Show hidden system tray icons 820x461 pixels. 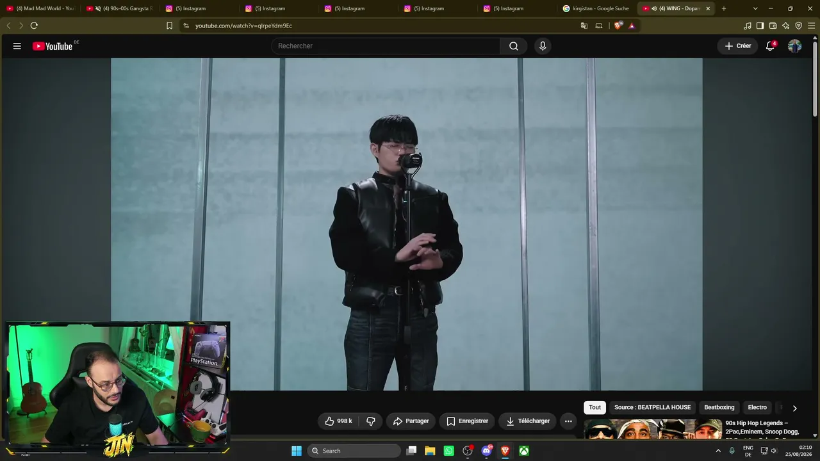point(718,451)
